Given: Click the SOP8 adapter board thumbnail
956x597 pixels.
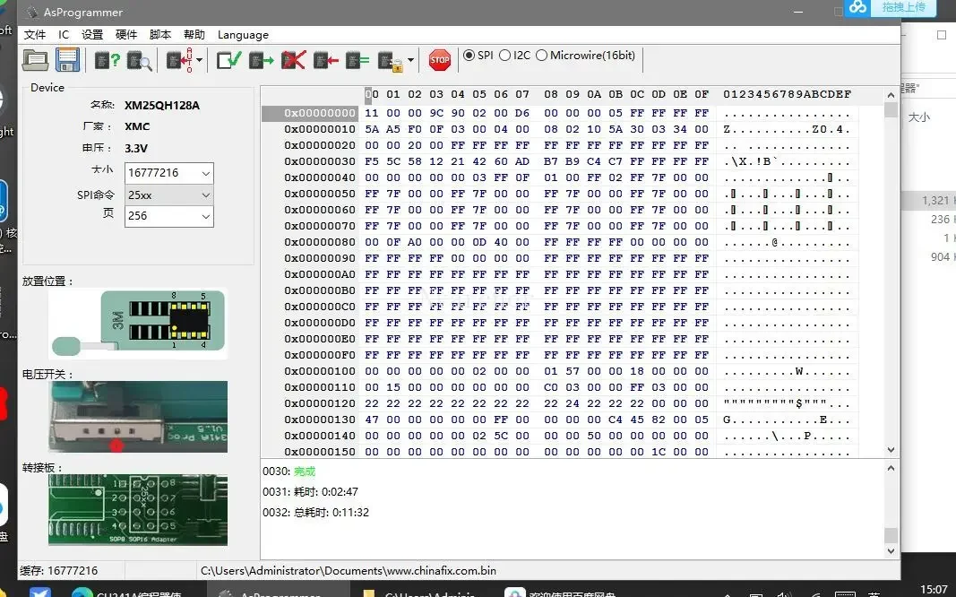Looking at the screenshot, I should (x=138, y=509).
